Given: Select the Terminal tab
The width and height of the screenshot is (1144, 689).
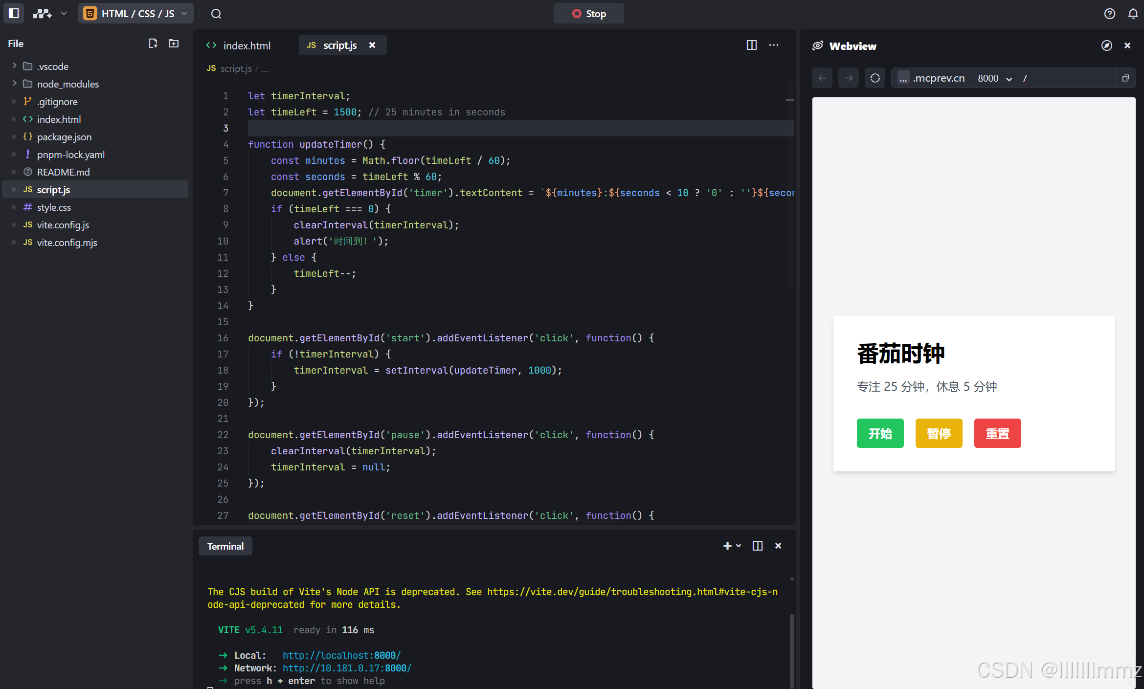Looking at the screenshot, I should [225, 546].
